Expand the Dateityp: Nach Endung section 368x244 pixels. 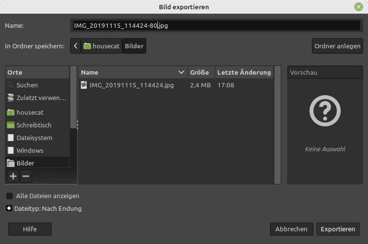[10, 209]
